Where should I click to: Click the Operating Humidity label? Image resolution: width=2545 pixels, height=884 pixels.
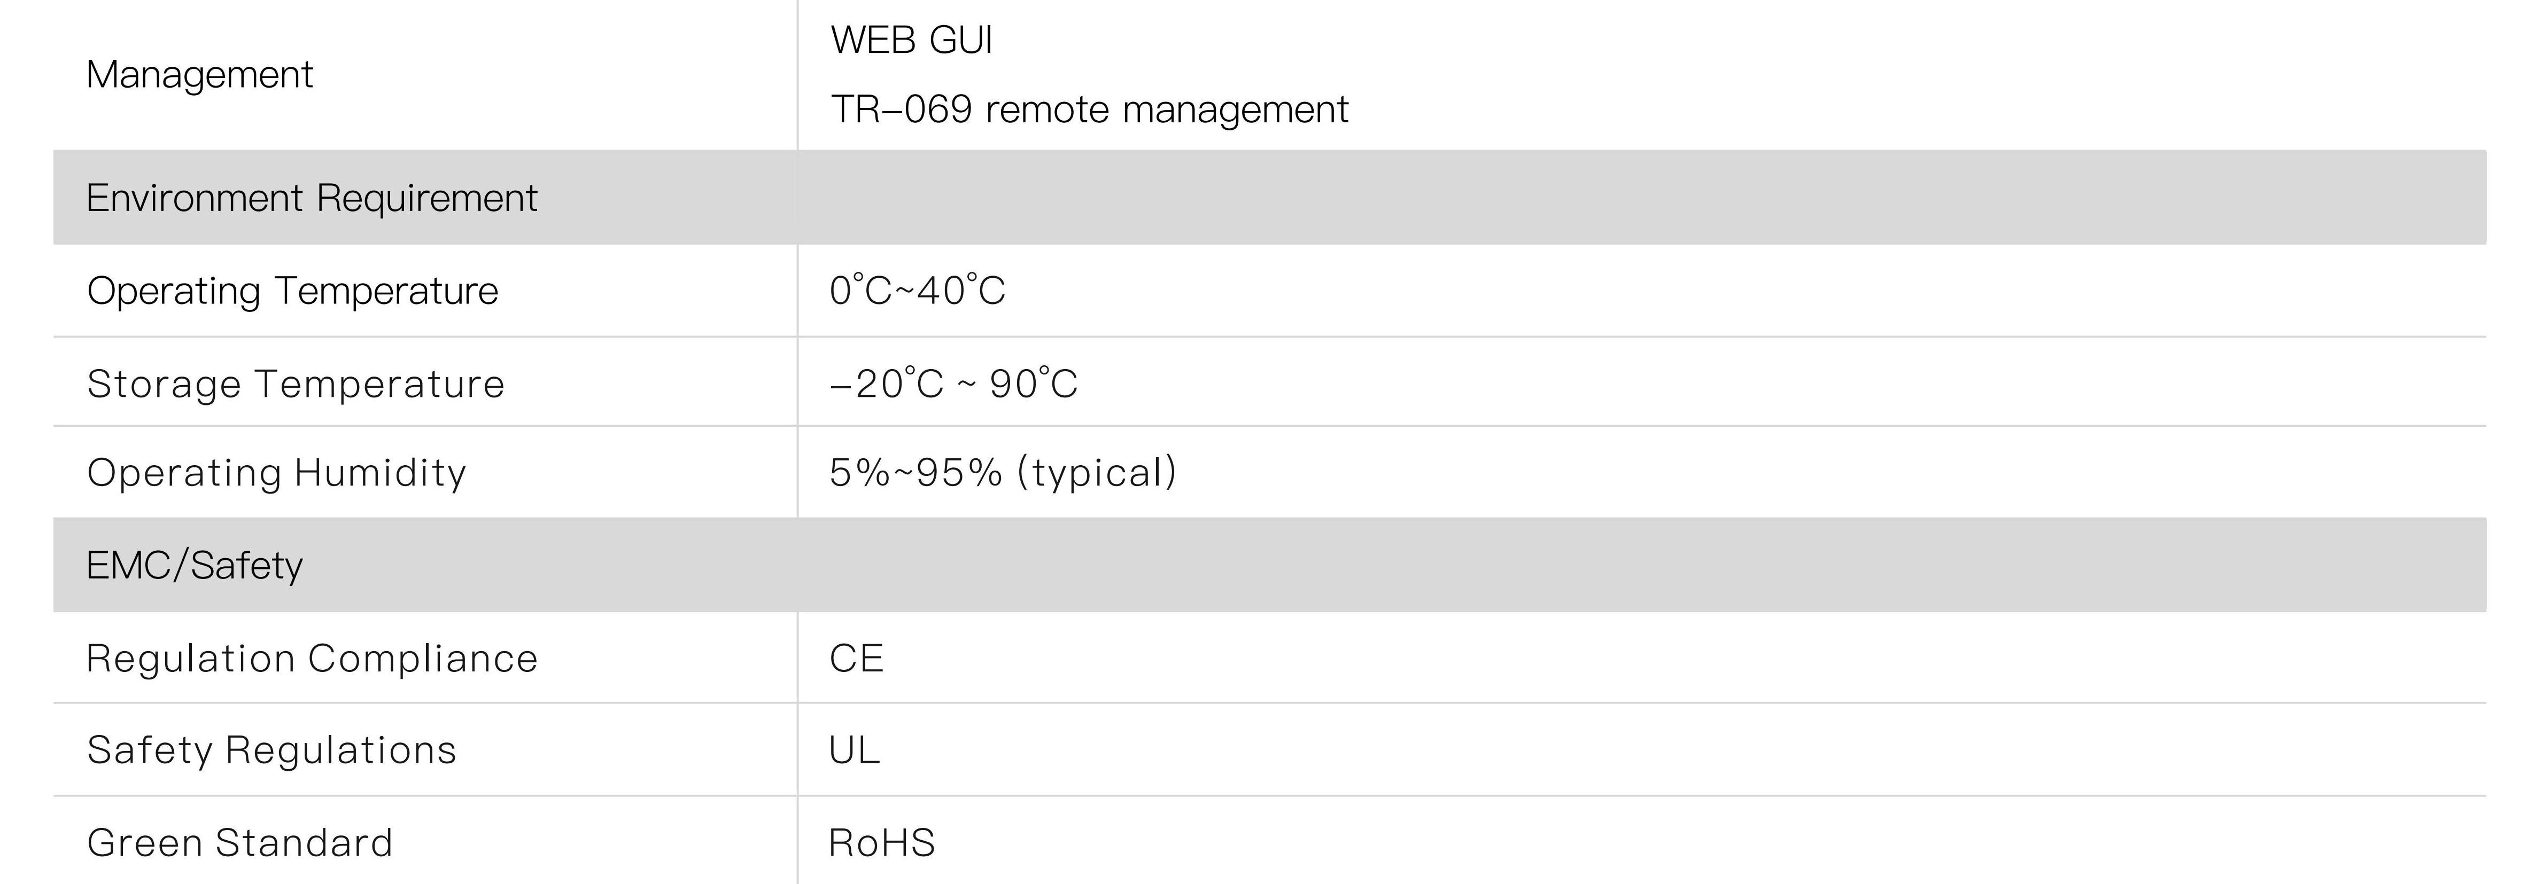277,473
